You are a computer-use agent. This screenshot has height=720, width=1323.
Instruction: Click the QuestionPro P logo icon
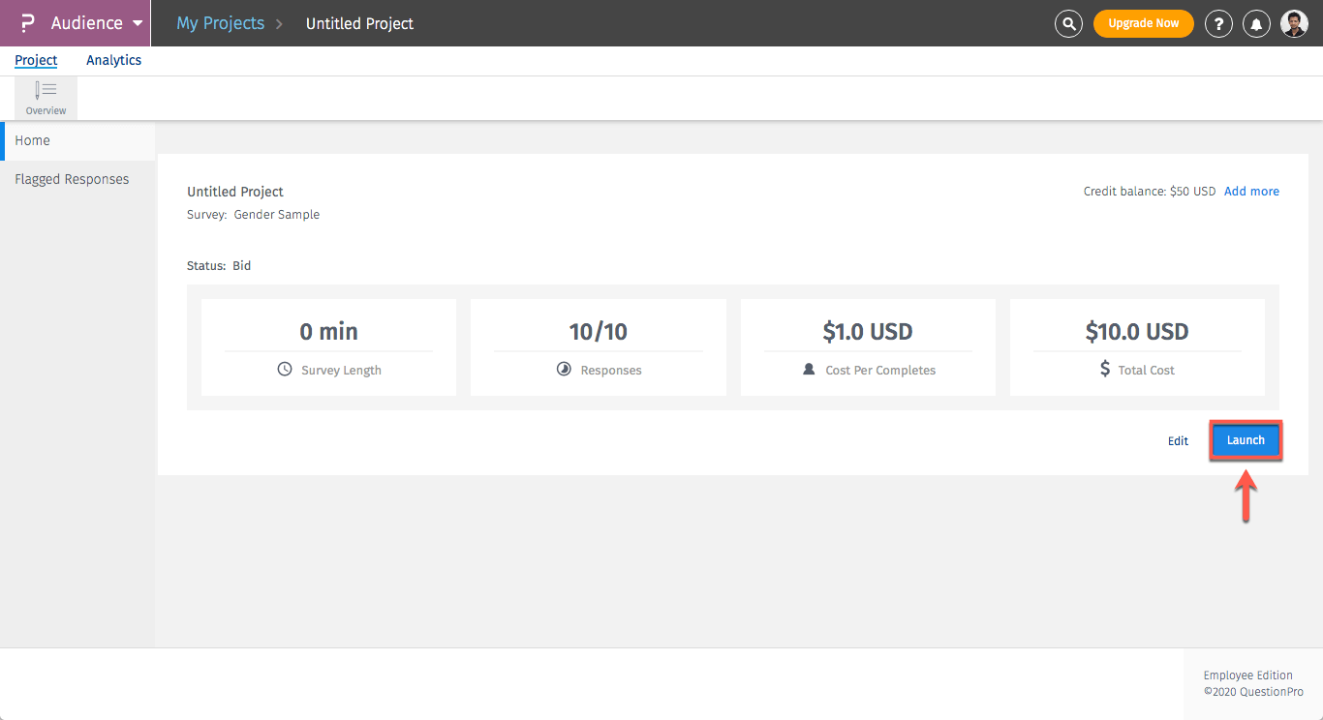27,23
